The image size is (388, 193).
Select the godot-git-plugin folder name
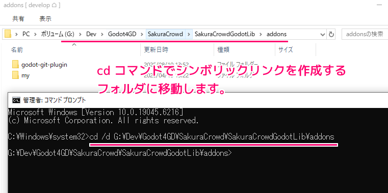[x=44, y=65]
